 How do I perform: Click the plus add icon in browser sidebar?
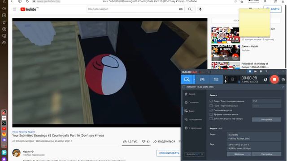point(4,145)
